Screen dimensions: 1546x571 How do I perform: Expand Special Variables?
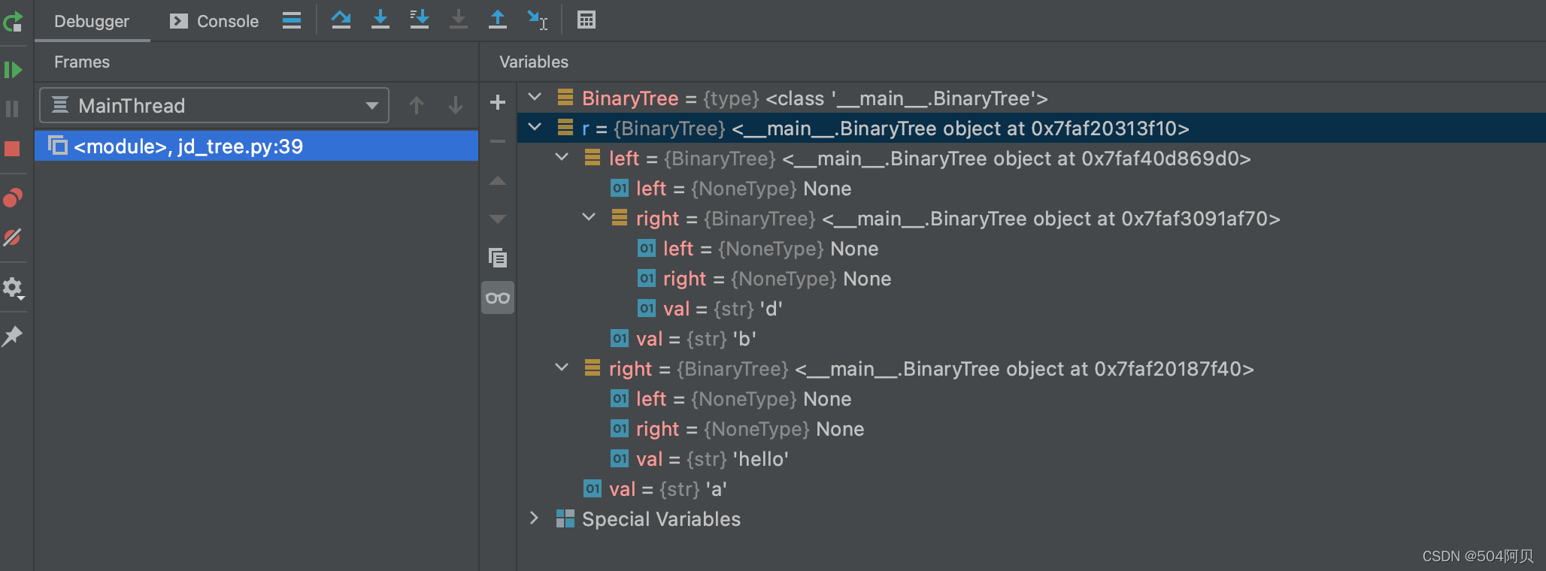(535, 518)
